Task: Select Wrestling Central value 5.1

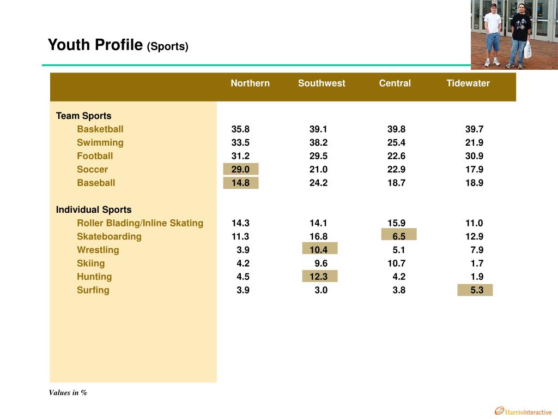Action: click(x=399, y=250)
